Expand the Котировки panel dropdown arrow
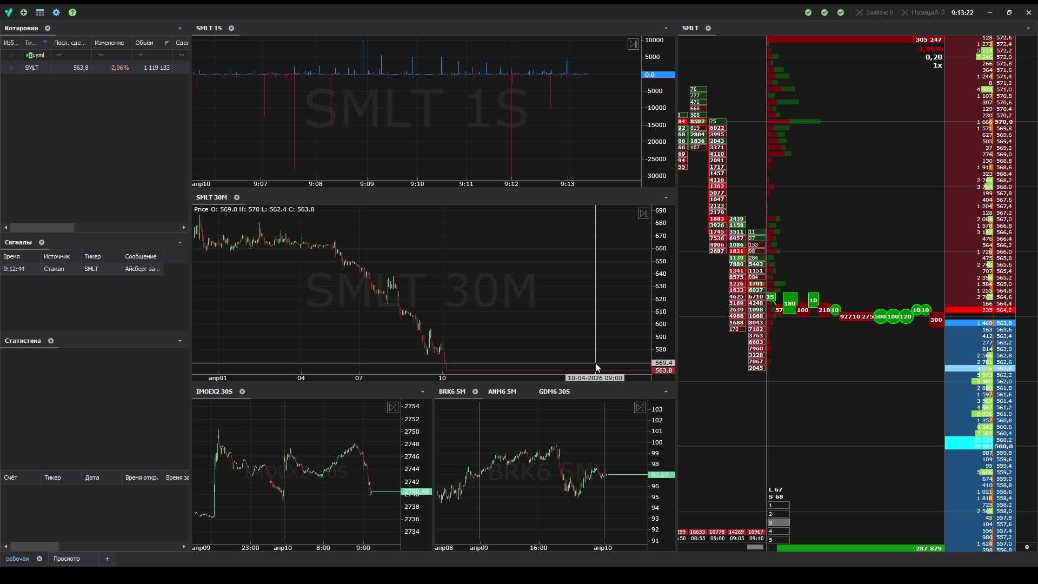1038x584 pixels. [x=180, y=28]
